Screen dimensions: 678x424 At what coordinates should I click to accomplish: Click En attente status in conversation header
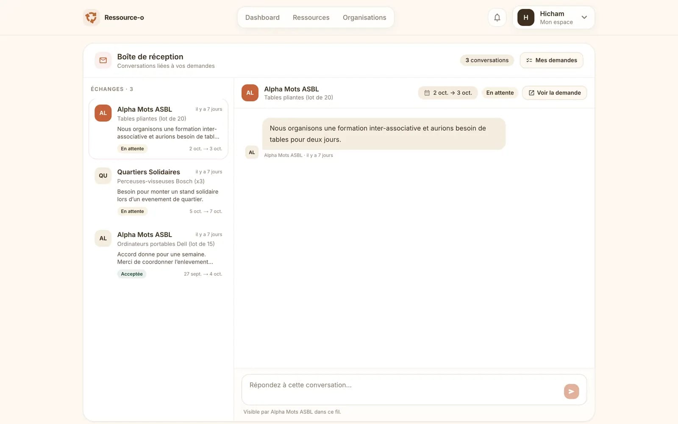tap(500, 93)
